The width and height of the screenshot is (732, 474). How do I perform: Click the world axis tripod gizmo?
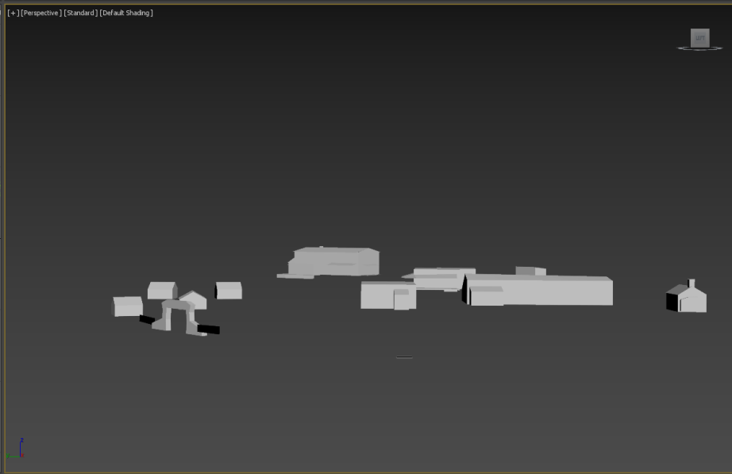click(x=16, y=450)
